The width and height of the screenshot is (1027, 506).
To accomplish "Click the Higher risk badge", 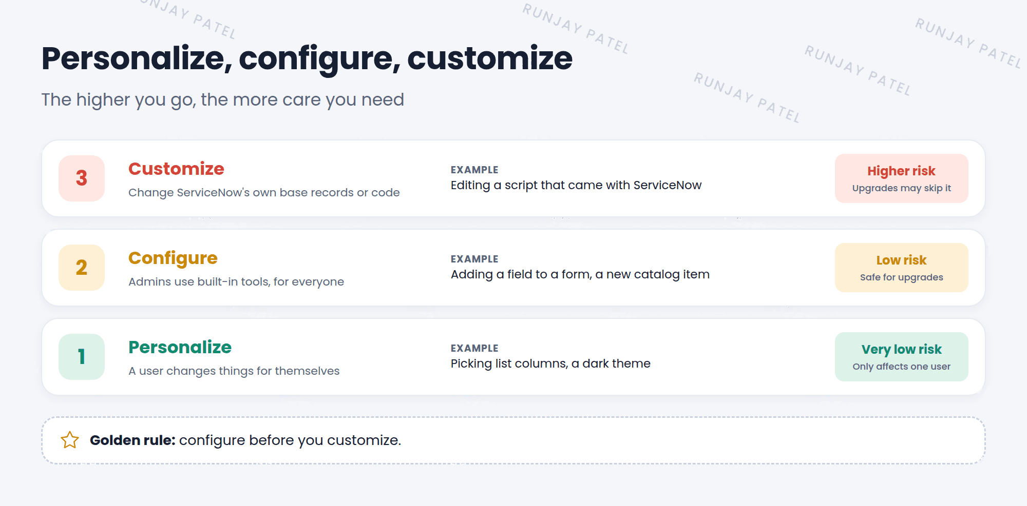I will (901, 178).
